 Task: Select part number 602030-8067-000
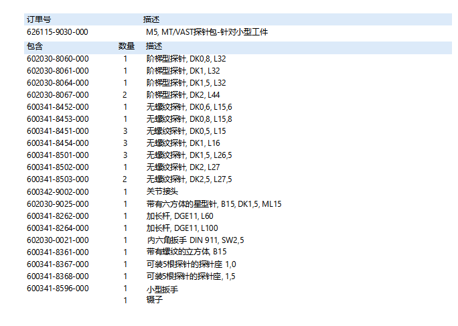point(58,94)
